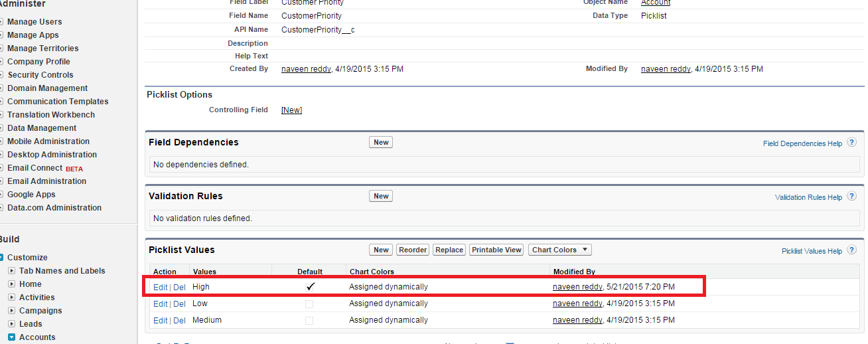Viewport: 868px width, 344px height.
Task: Open the Chart Colors dropdown
Action: point(560,250)
